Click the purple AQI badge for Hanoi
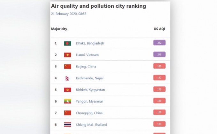Image resolution: width=217 pixels, height=134 pixels. 159,55
